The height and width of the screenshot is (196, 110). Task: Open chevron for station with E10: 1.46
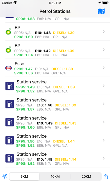[104, 104]
